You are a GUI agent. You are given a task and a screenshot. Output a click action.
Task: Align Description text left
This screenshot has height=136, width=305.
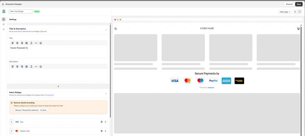tap(13, 67)
